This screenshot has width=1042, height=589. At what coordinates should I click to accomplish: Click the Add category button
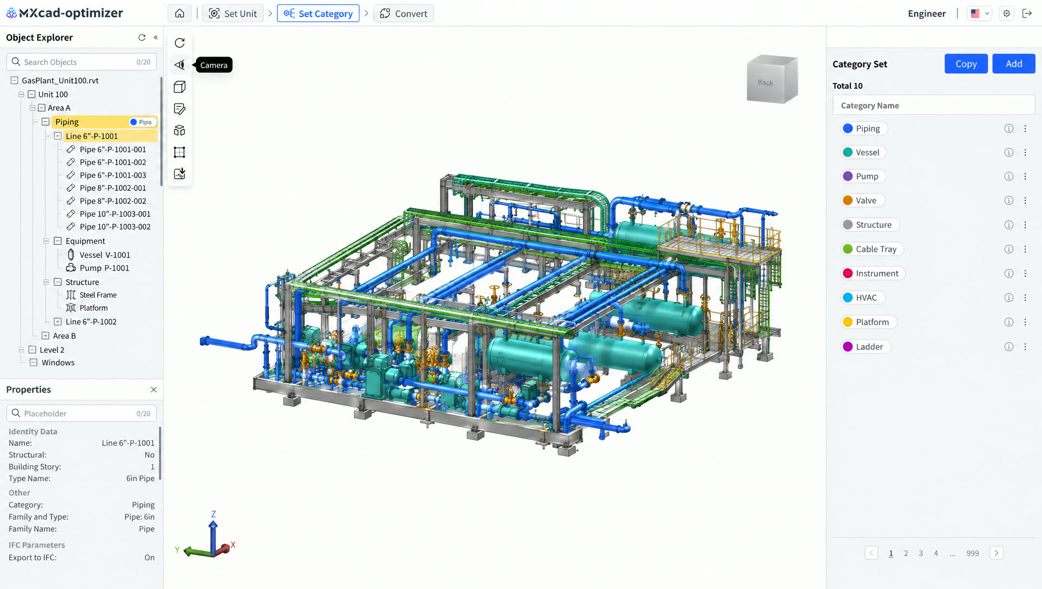(x=1014, y=63)
